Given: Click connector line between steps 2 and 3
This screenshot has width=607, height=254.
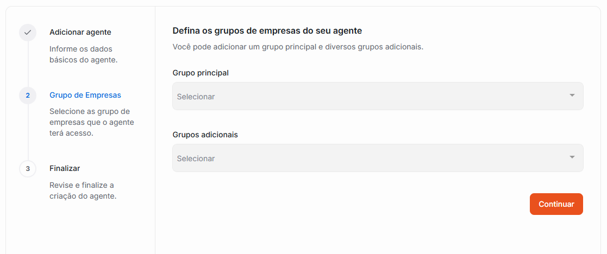Looking at the screenshot, I should pyautogui.click(x=28, y=132).
